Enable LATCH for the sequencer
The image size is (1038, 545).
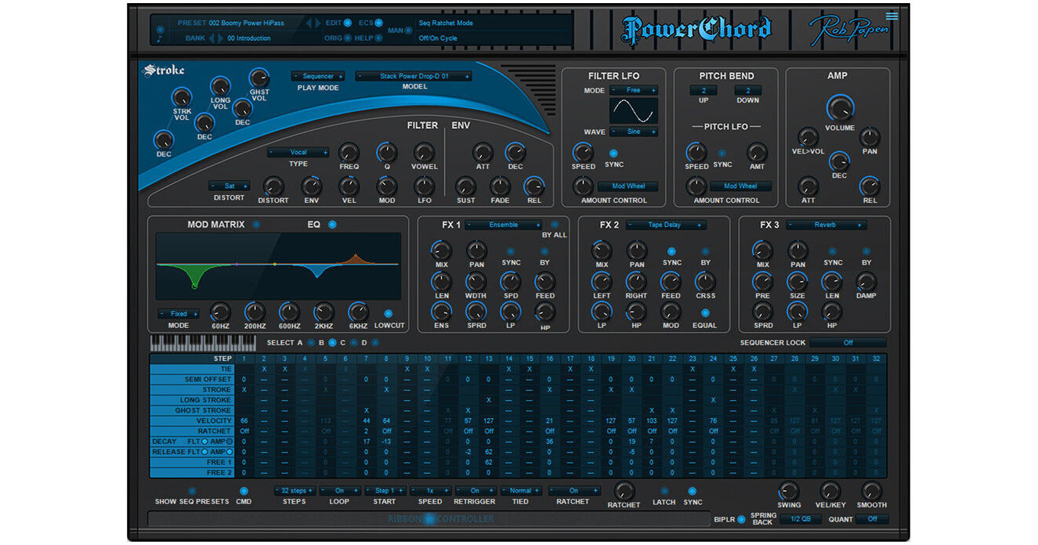point(664,491)
